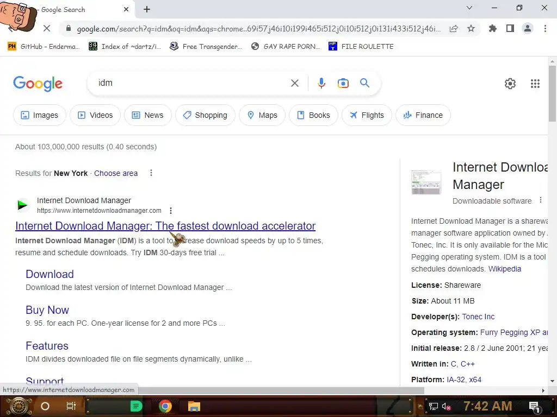Open the FILE ROULETTE bookmark
The width and height of the screenshot is (557, 417).
(x=361, y=47)
